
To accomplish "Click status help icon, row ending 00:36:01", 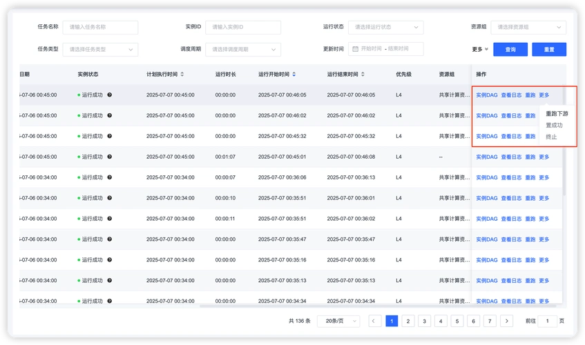I will click(109, 198).
